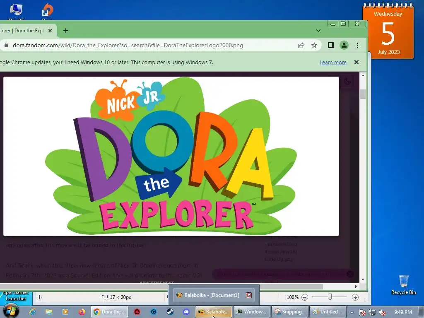Open File Explorer from taskbar
This screenshot has height=318, width=424.
pyautogui.click(x=49, y=312)
